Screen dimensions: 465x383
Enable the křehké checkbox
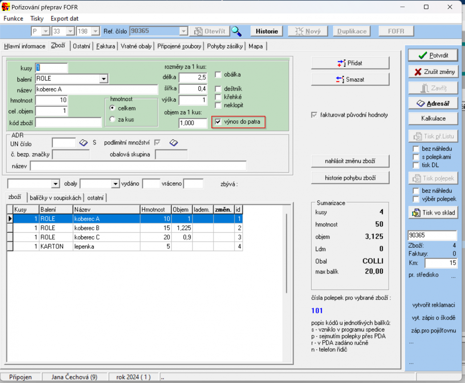[218, 97]
